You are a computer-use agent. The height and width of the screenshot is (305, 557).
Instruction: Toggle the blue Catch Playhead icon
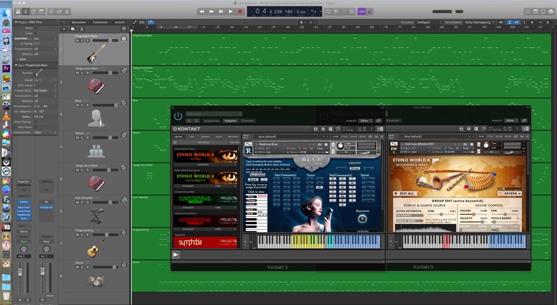pyautogui.click(x=151, y=22)
